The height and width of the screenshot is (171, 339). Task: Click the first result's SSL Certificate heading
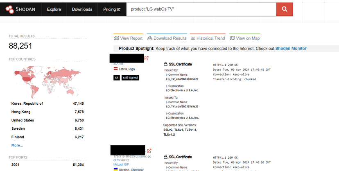[x=180, y=64]
